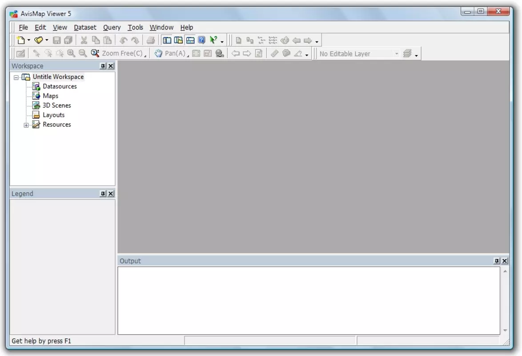Screen dimensions: 522x356
Task: Click the grid list arrange icon
Action: (x=273, y=40)
